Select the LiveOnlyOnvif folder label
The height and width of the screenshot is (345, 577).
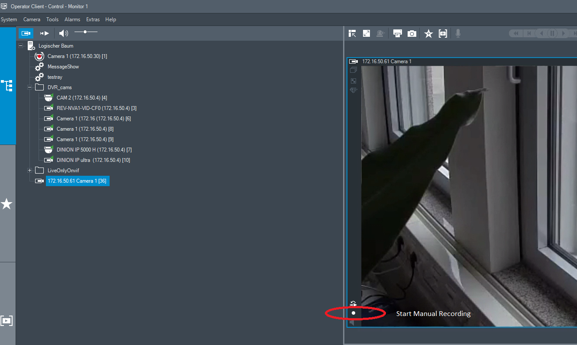63,171
